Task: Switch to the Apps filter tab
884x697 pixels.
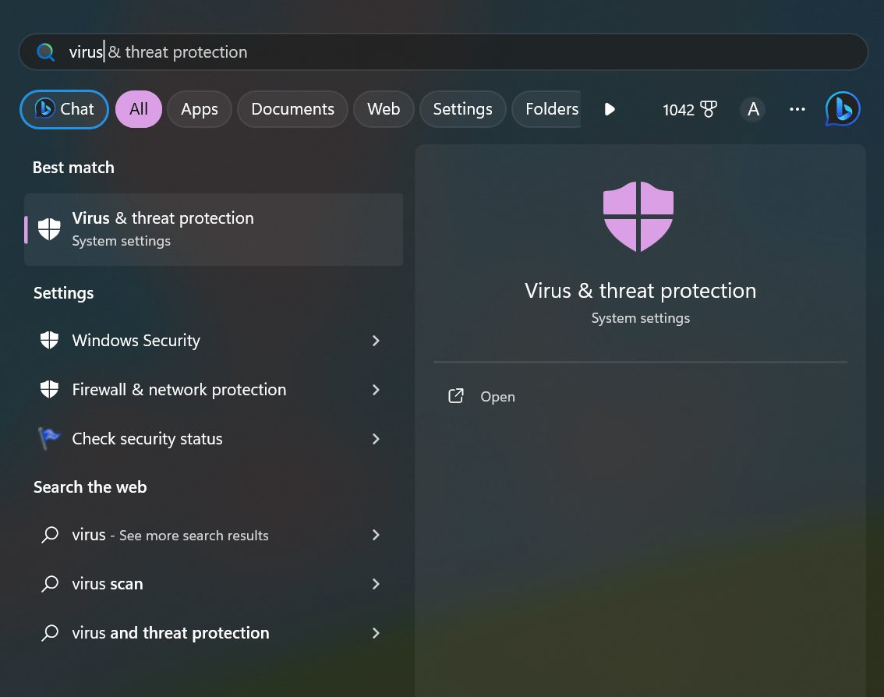Action: [x=199, y=109]
